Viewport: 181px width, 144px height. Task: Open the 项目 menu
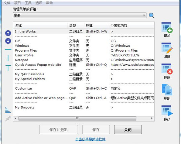17,3
